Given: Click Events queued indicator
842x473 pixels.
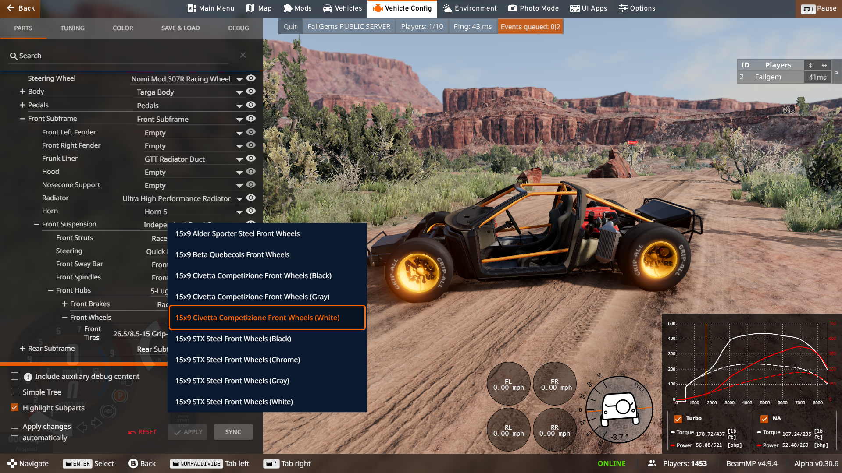Looking at the screenshot, I should tap(530, 27).
